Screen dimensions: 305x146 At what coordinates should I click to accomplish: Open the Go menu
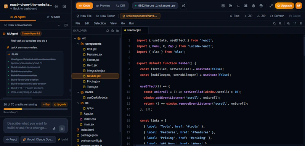(x=123, y=23)
